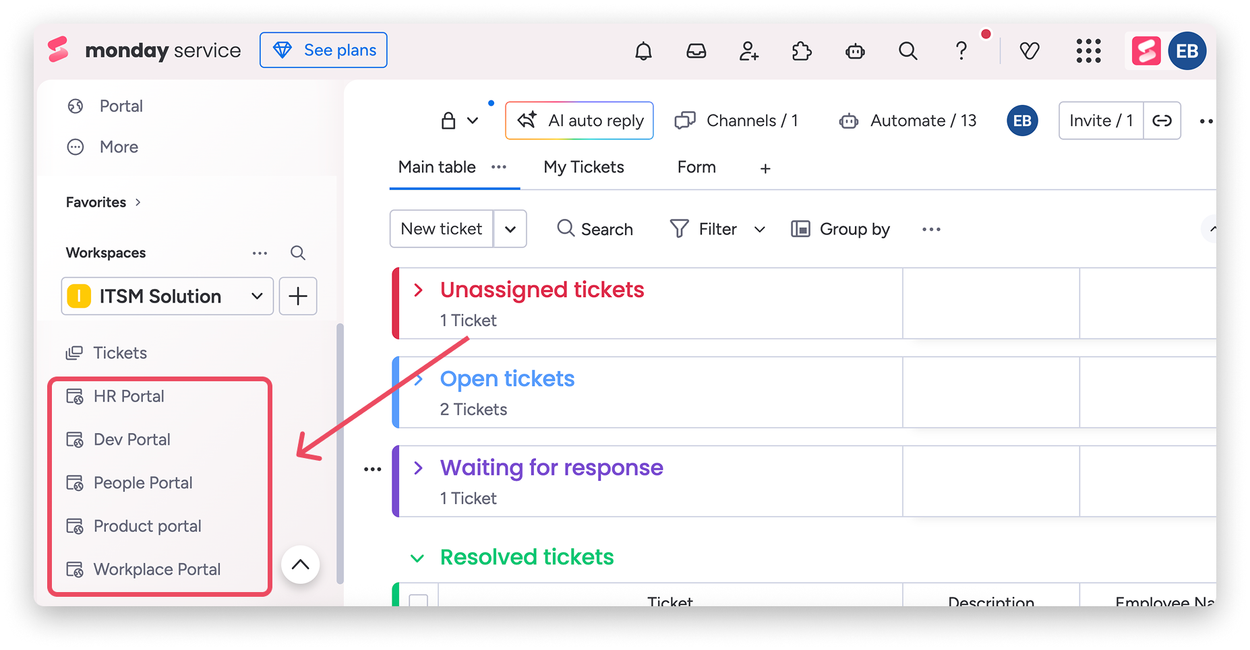Open New ticket dropdown arrow
1250x650 pixels.
(x=510, y=229)
